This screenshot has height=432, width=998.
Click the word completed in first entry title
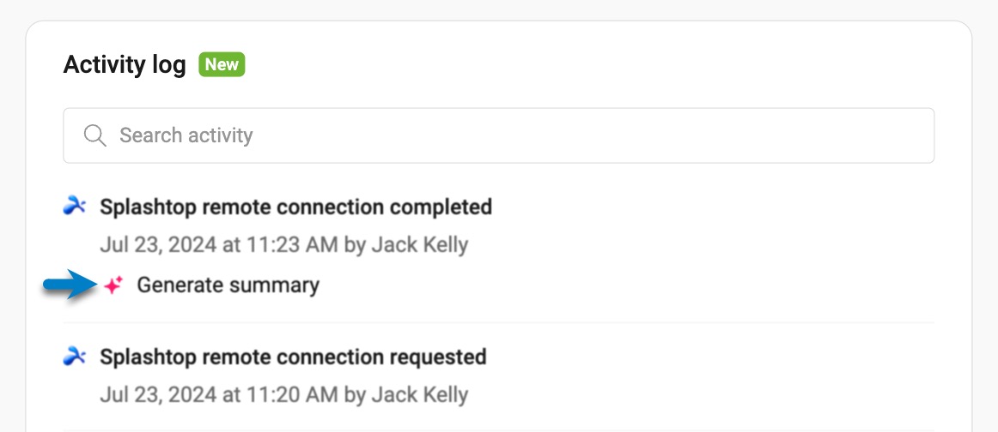[441, 207]
